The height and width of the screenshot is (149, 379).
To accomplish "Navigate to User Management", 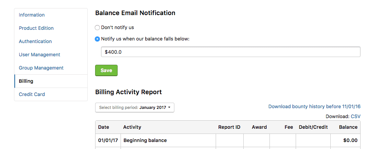I will point(39,55).
